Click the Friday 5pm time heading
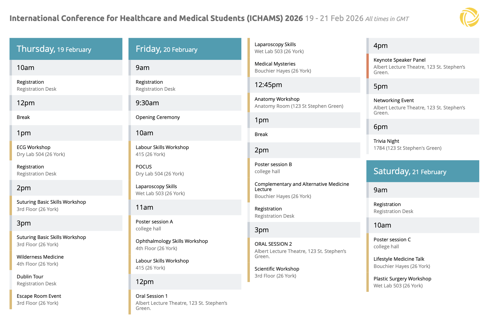494x325 pixels. point(423,86)
